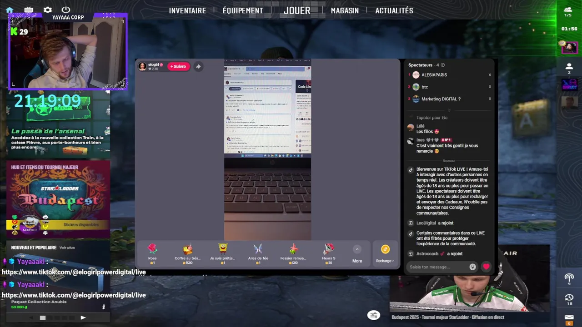Open the MAGASIN tab
Viewport: 582px width, 327px height.
(345, 10)
